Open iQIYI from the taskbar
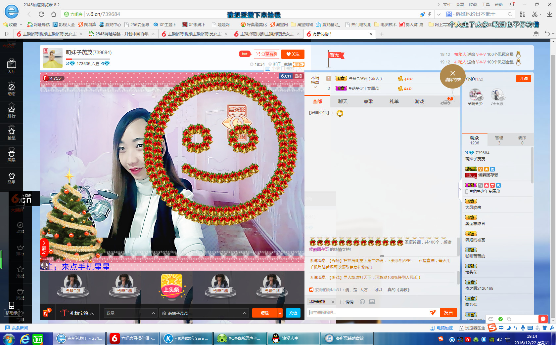This screenshot has width=556, height=345. tap(37, 339)
